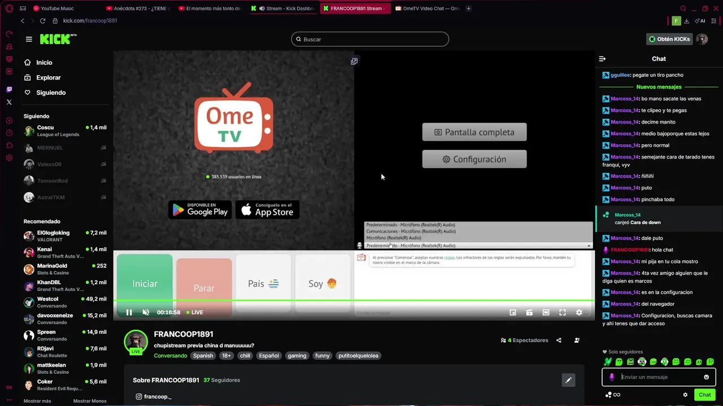Select the Español tag

click(269, 356)
